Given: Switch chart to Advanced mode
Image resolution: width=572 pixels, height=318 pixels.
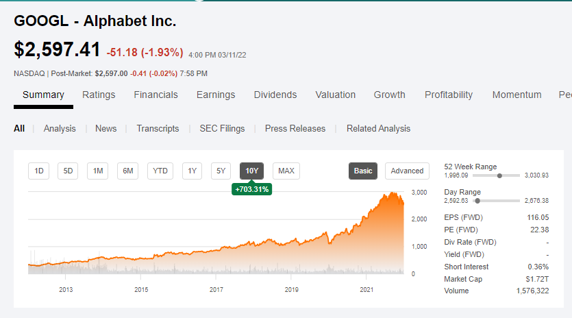Looking at the screenshot, I should pos(407,171).
